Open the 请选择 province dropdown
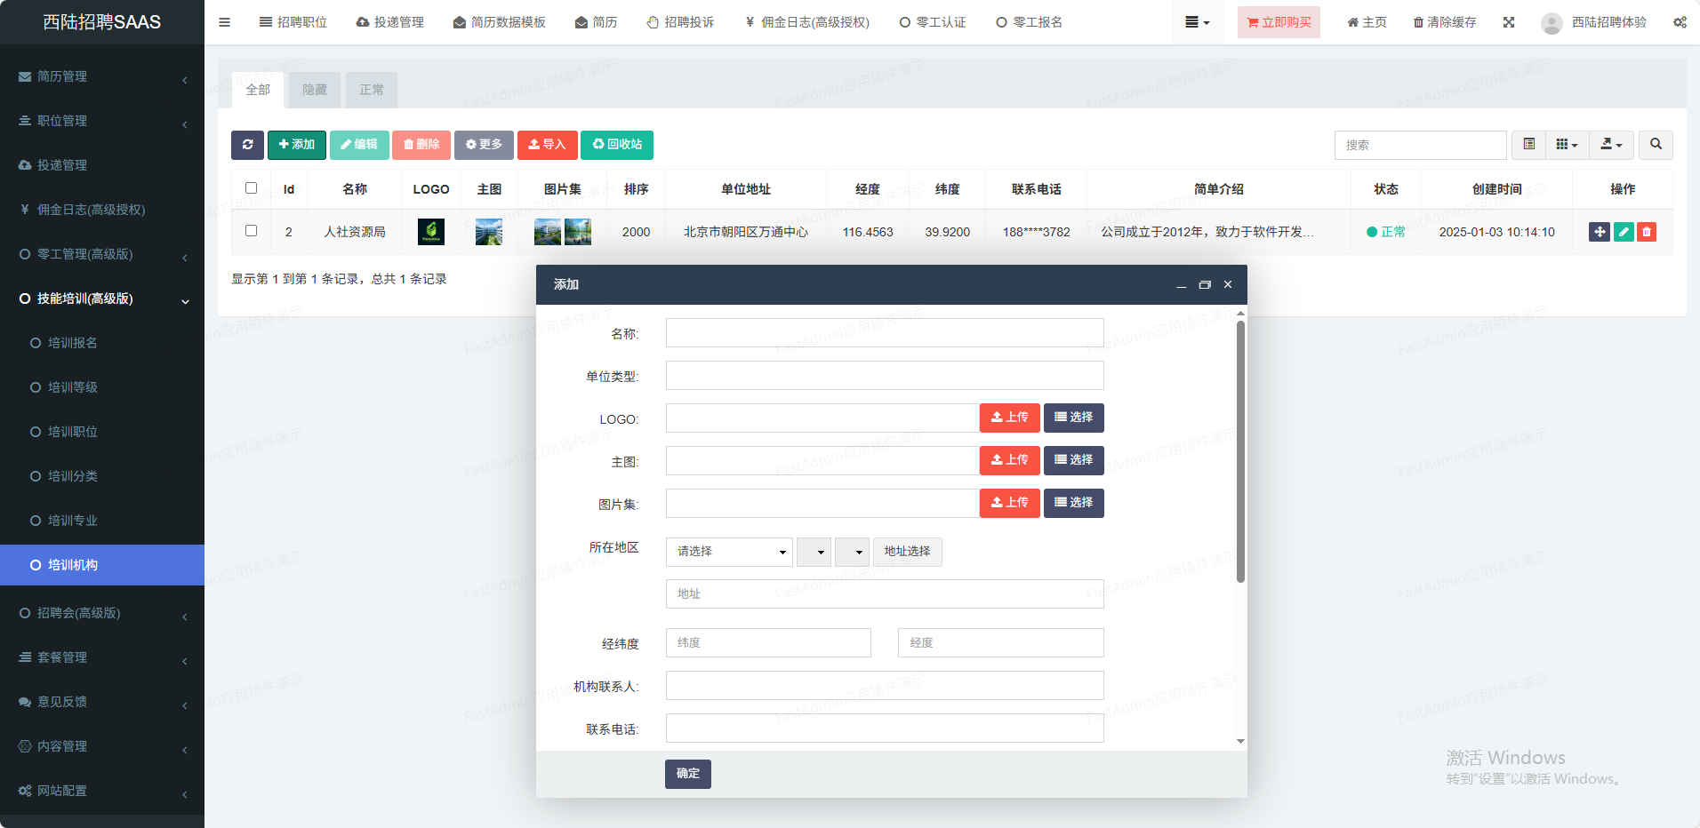This screenshot has height=828, width=1700. click(729, 552)
